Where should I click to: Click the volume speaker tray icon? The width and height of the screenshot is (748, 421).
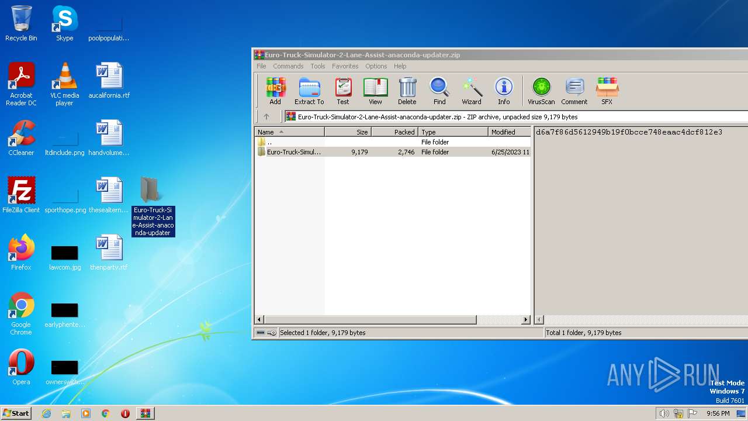click(x=664, y=413)
